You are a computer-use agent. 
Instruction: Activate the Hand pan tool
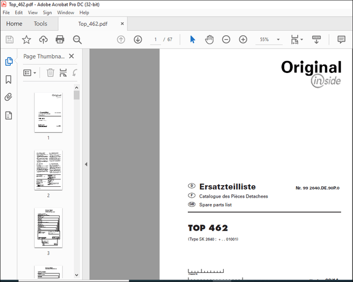209,40
